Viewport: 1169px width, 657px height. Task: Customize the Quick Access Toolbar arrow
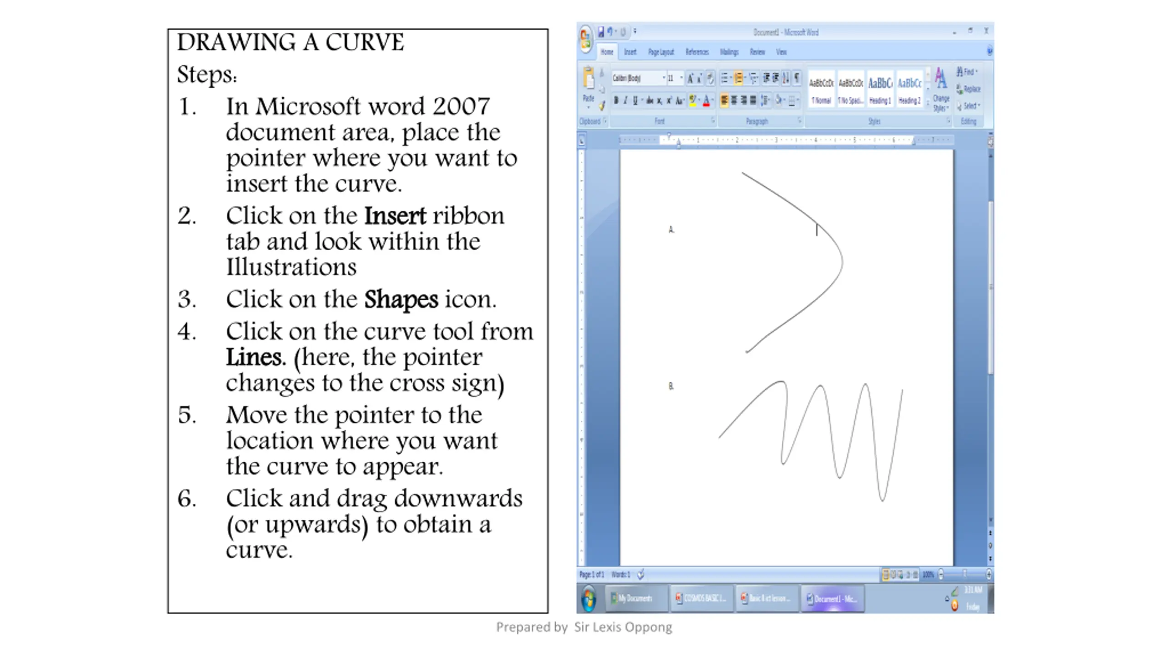coord(635,31)
